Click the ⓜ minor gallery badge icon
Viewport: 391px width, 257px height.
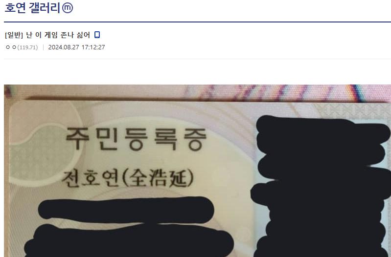(x=68, y=8)
